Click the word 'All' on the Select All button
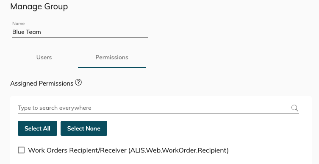 click(46, 128)
